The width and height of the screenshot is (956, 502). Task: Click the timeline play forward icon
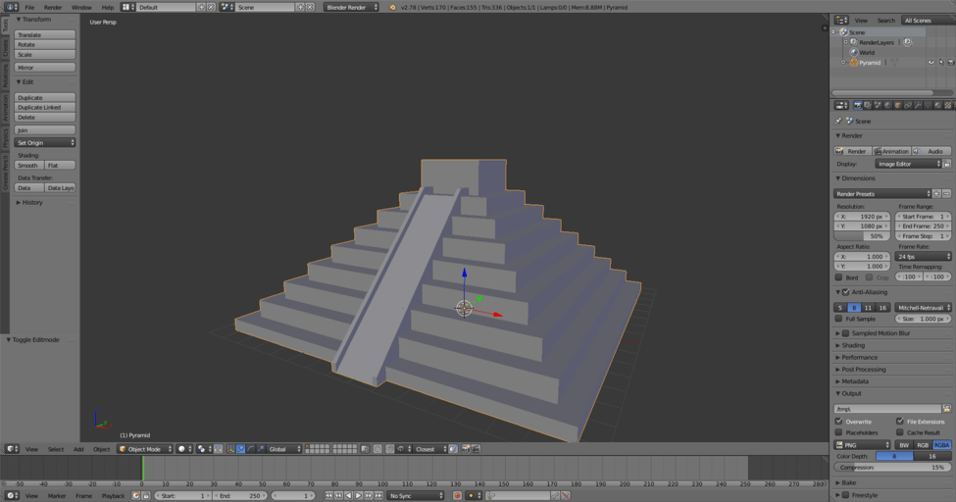(359, 496)
